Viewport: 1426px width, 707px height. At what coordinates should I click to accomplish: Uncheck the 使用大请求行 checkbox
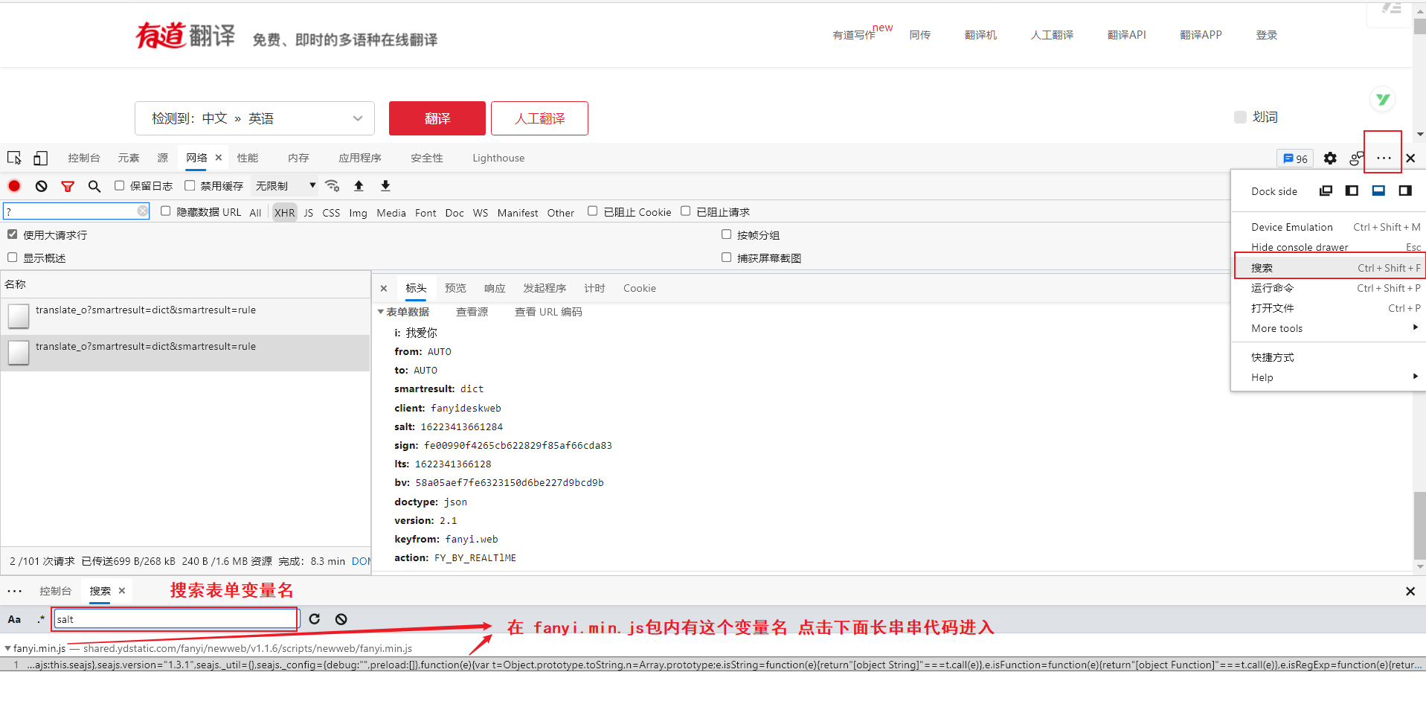click(12, 234)
